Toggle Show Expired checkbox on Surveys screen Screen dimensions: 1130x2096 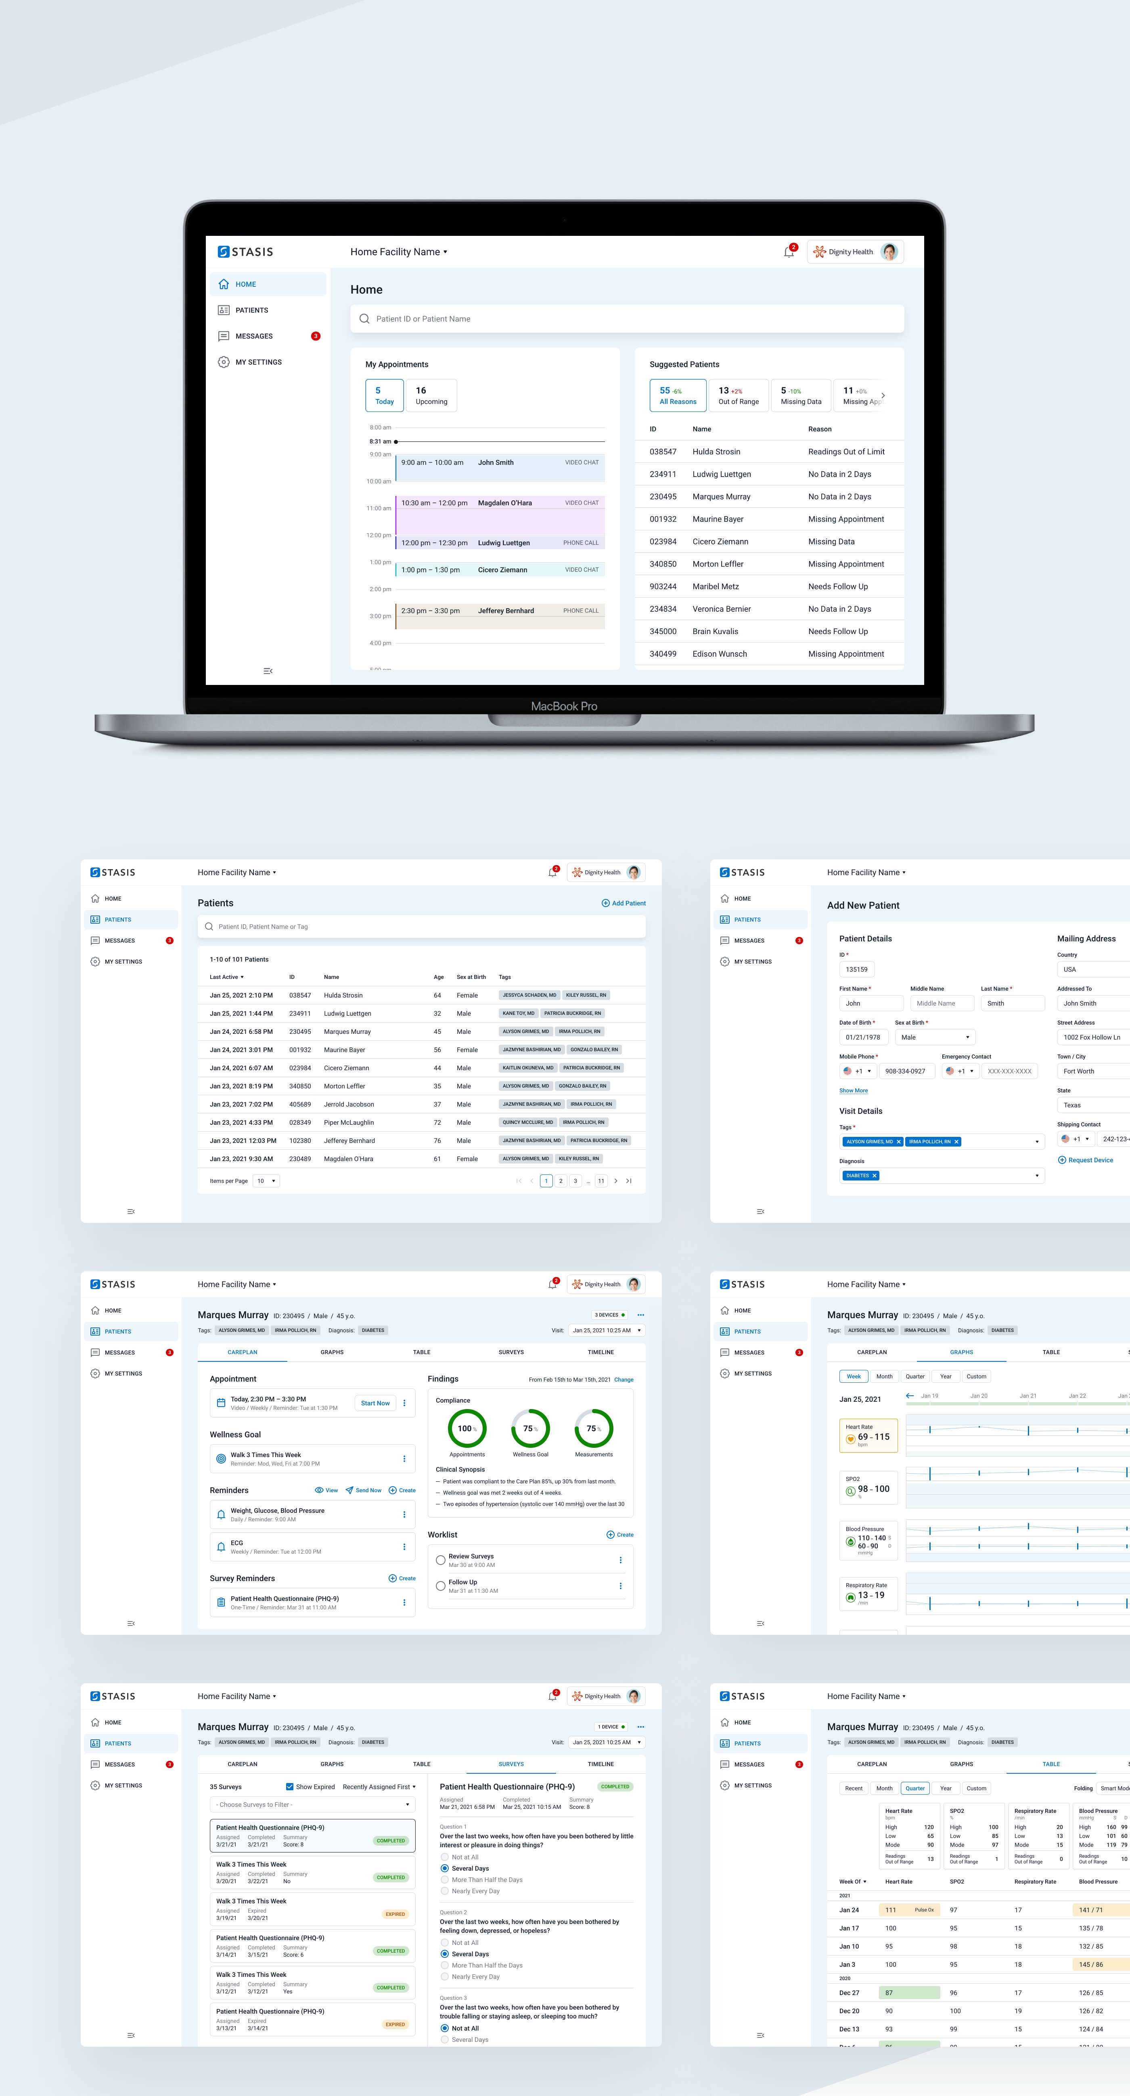point(289,1787)
